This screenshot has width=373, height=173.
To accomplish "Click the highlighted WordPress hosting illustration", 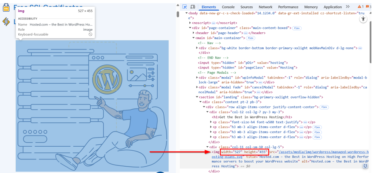I will [x=92, y=106].
